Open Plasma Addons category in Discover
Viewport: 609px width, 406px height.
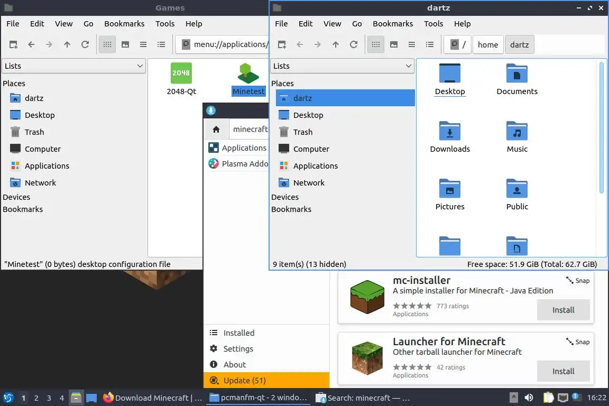click(x=237, y=163)
